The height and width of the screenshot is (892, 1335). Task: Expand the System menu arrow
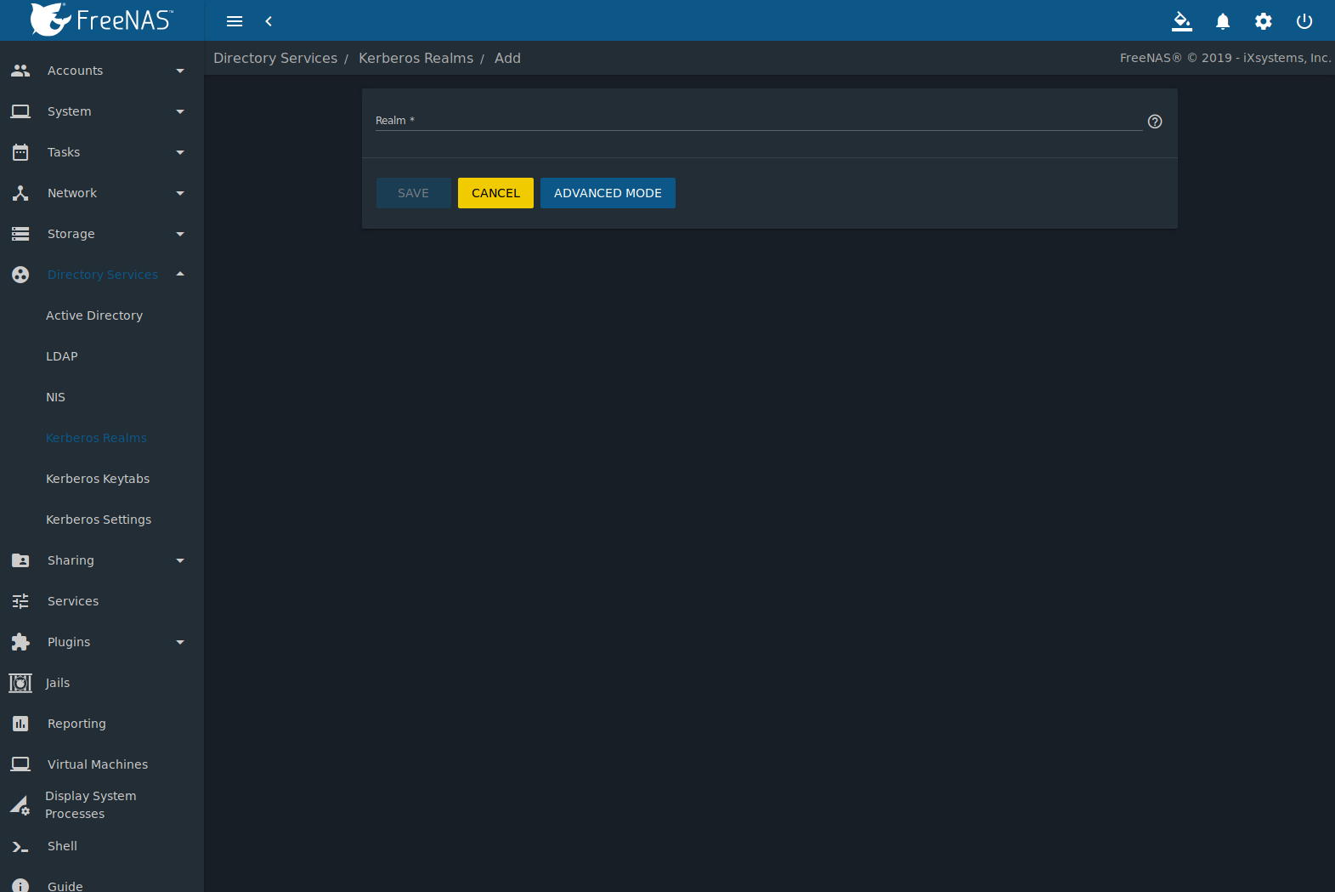point(180,111)
